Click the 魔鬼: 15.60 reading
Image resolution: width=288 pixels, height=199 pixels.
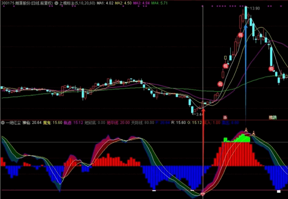coord(53,123)
